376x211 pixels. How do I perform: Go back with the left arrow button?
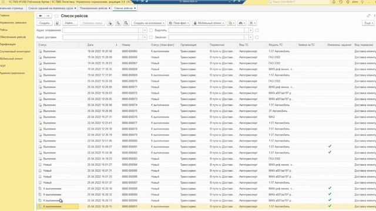[x=41, y=16]
